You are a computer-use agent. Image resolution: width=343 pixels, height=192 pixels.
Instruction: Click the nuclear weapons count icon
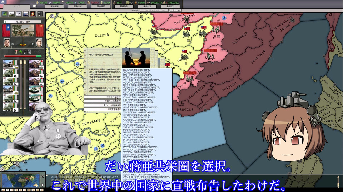128,2
